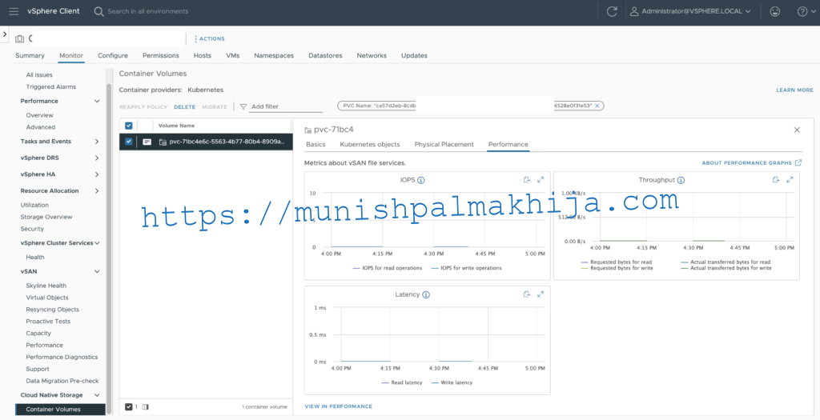This screenshot has width=820, height=420.
Task: Close the pvc-71bc4 details panel
Action: (x=797, y=130)
